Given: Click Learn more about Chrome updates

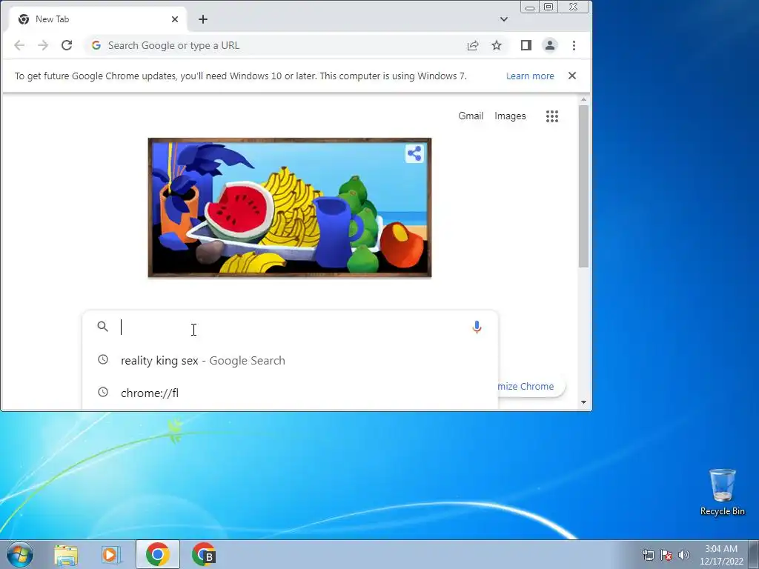Looking at the screenshot, I should click(x=530, y=76).
